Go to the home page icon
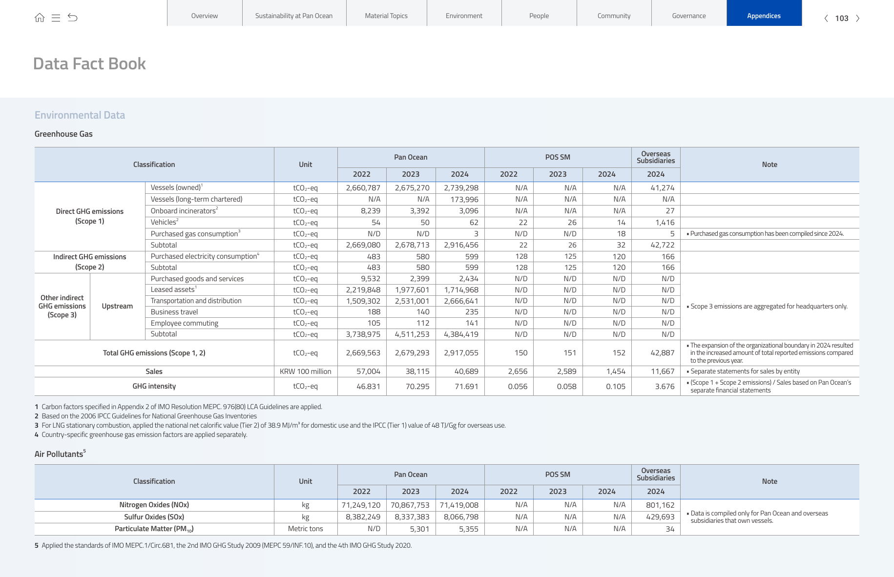Viewport: 894px width, 577px height. tap(40, 18)
